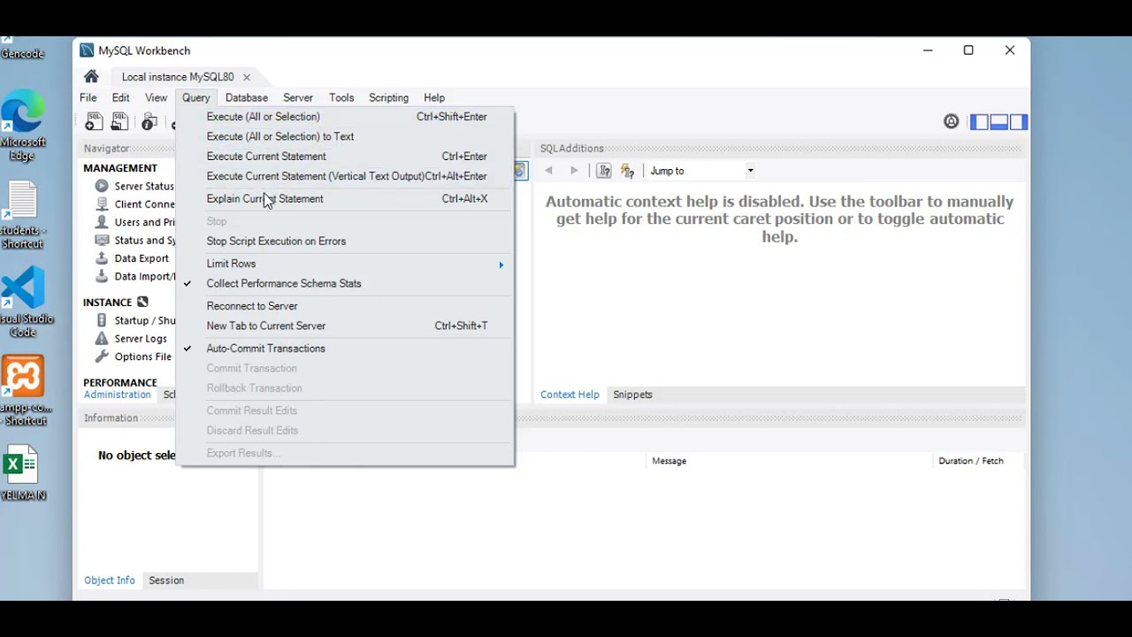Open the Tools menu
The image size is (1132, 637).
(341, 98)
